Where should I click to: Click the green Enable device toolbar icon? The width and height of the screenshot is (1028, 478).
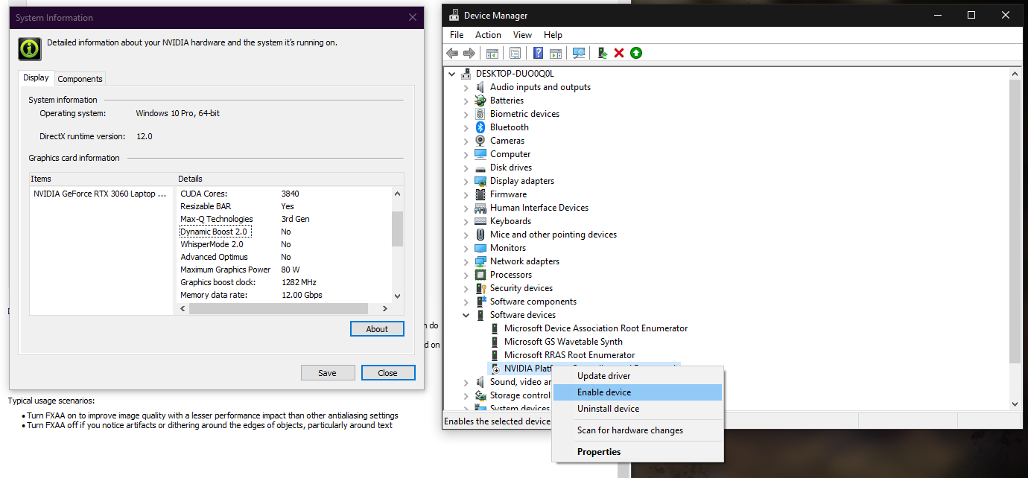(636, 53)
